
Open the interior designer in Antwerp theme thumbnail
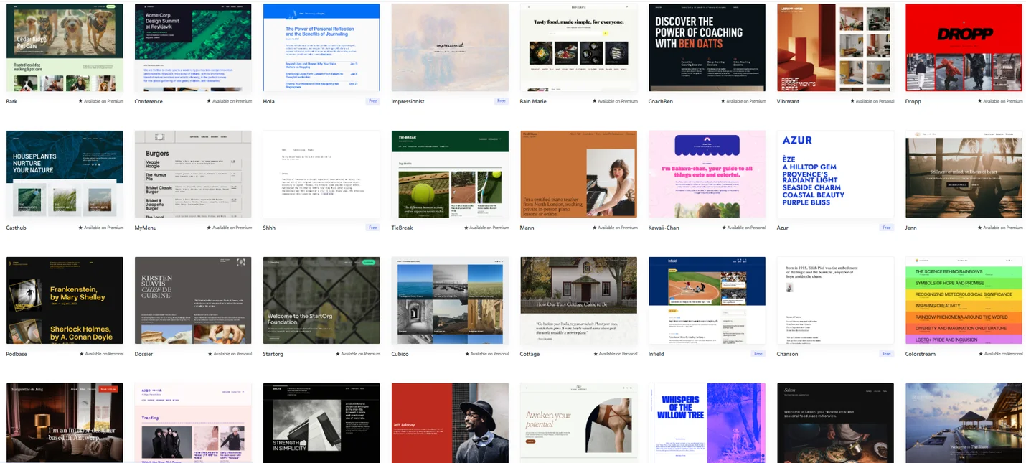pyautogui.click(x=65, y=423)
